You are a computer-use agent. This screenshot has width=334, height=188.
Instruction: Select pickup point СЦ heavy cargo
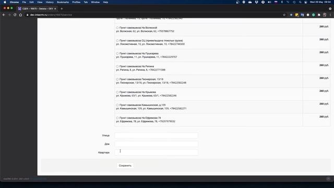click(x=117, y=41)
